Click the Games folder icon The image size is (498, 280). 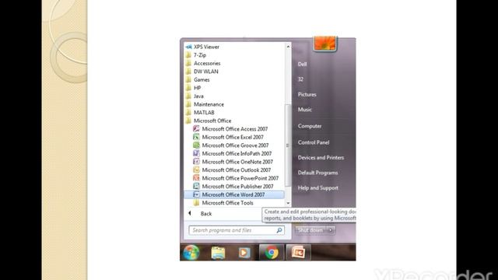coord(188,79)
